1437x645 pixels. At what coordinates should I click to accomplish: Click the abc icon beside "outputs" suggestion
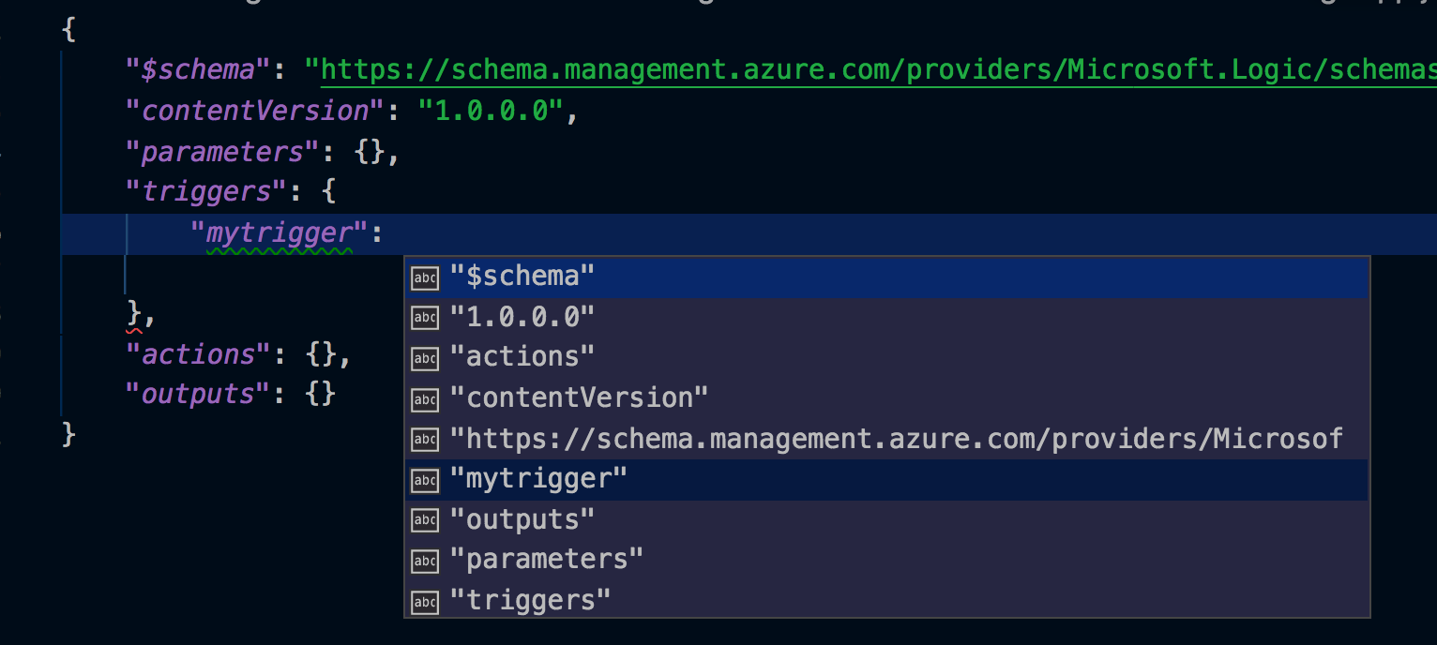424,519
